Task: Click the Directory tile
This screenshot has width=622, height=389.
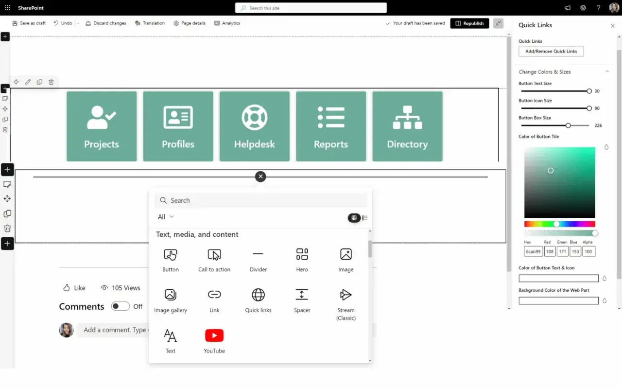Action: click(407, 126)
